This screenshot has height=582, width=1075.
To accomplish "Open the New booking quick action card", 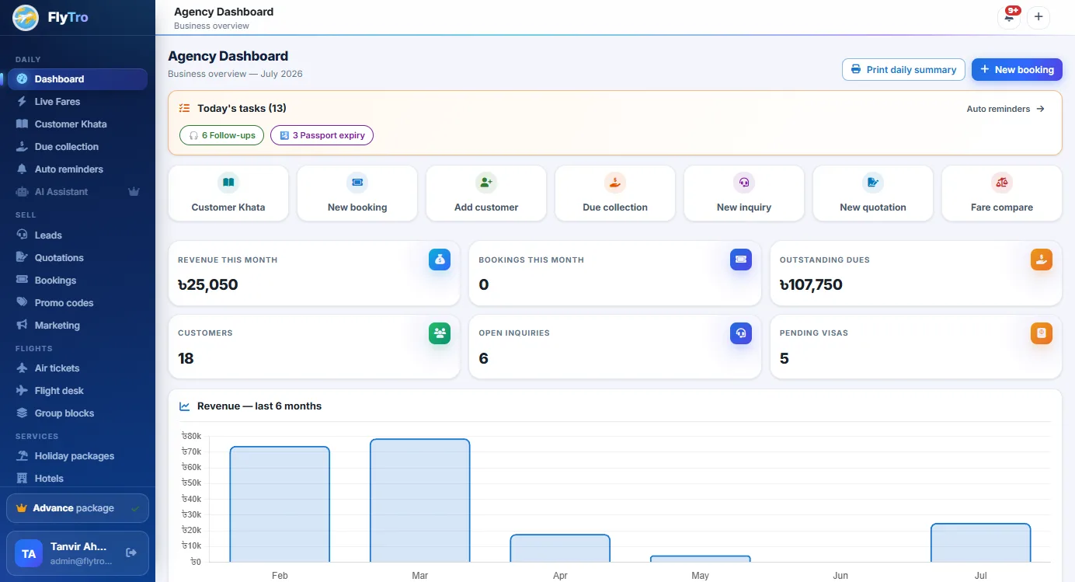I will point(357,193).
